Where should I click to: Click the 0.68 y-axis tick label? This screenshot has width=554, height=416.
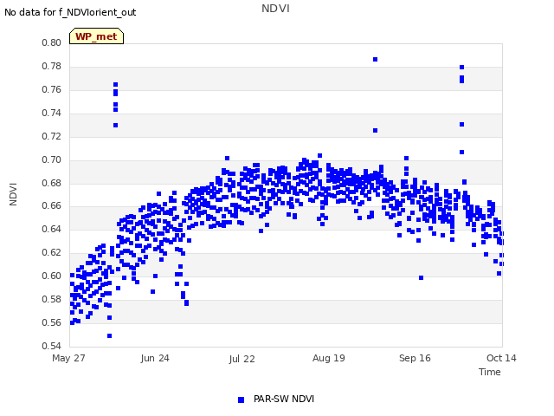(x=51, y=183)
